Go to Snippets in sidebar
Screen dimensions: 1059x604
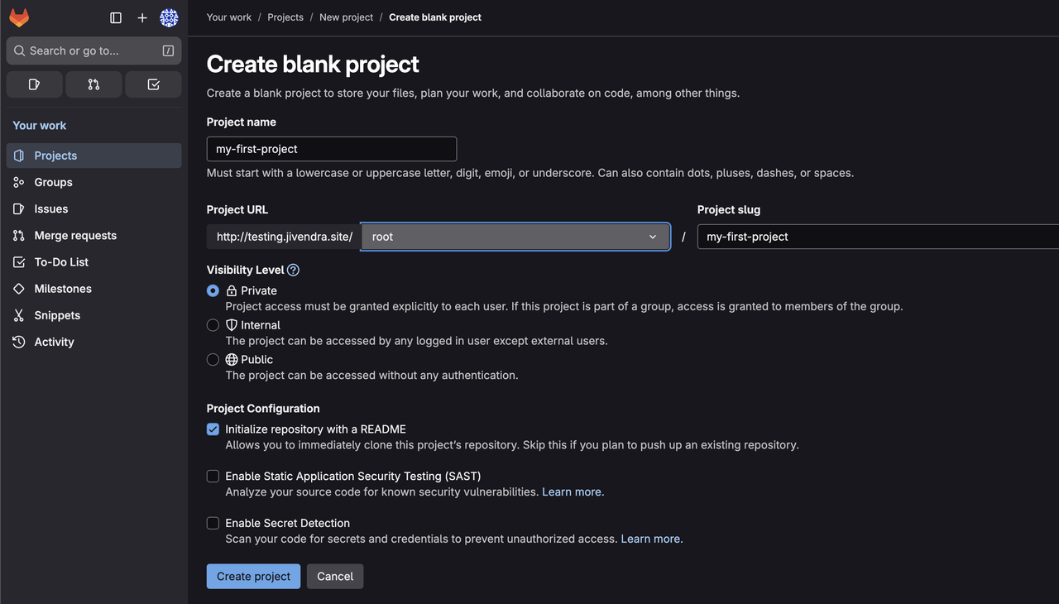click(x=57, y=315)
